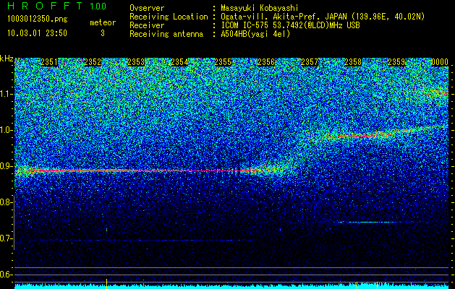Click the Receiving antenna field label
455x289 pixels.
click(x=166, y=34)
